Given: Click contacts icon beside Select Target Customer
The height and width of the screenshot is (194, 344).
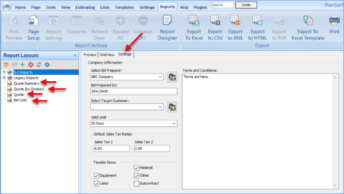Looking at the screenshot, I should click(172, 107).
